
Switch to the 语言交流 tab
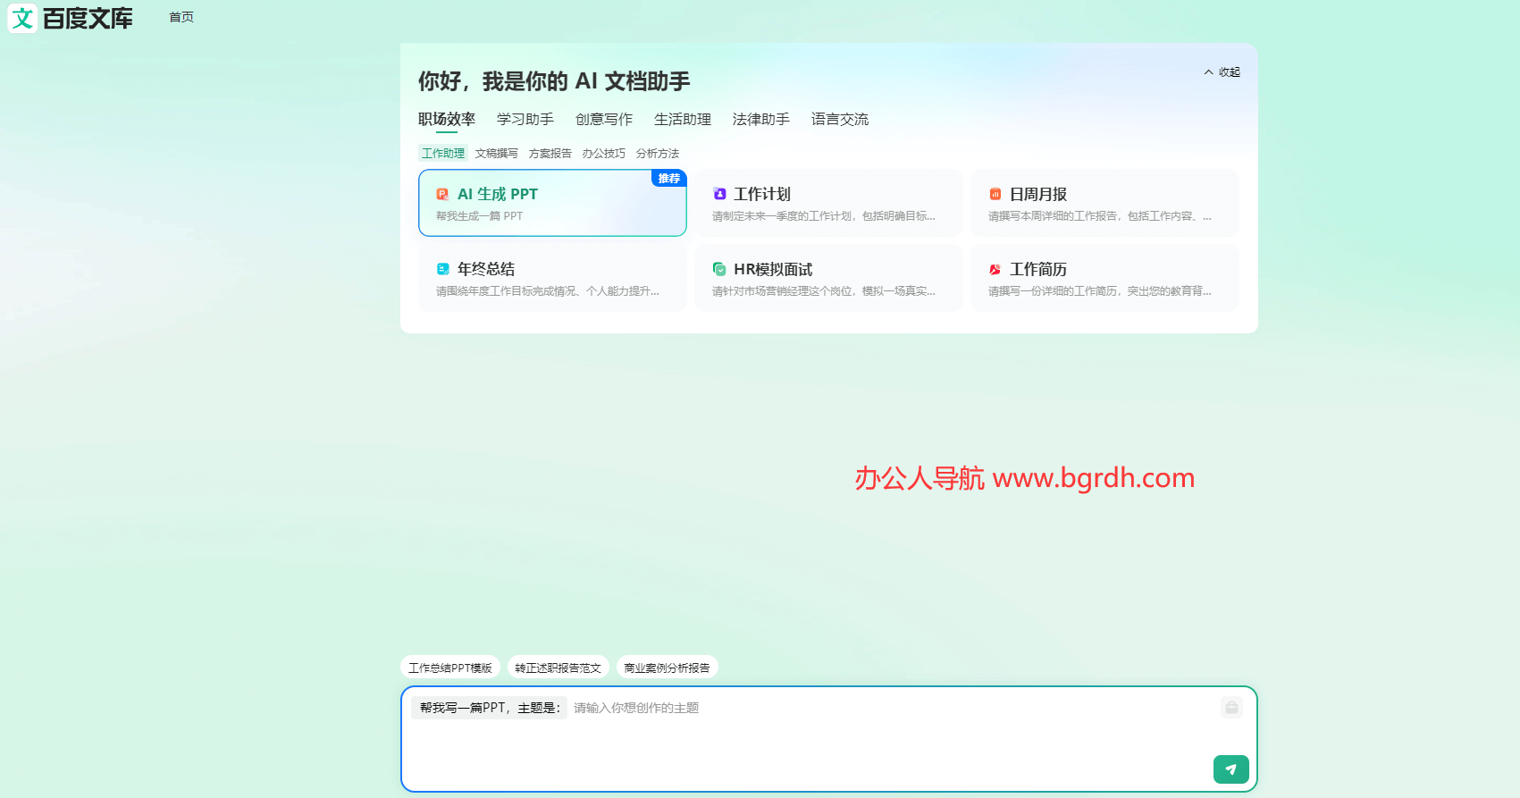pos(840,119)
